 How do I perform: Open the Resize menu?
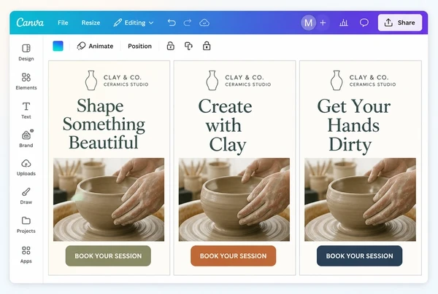91,23
